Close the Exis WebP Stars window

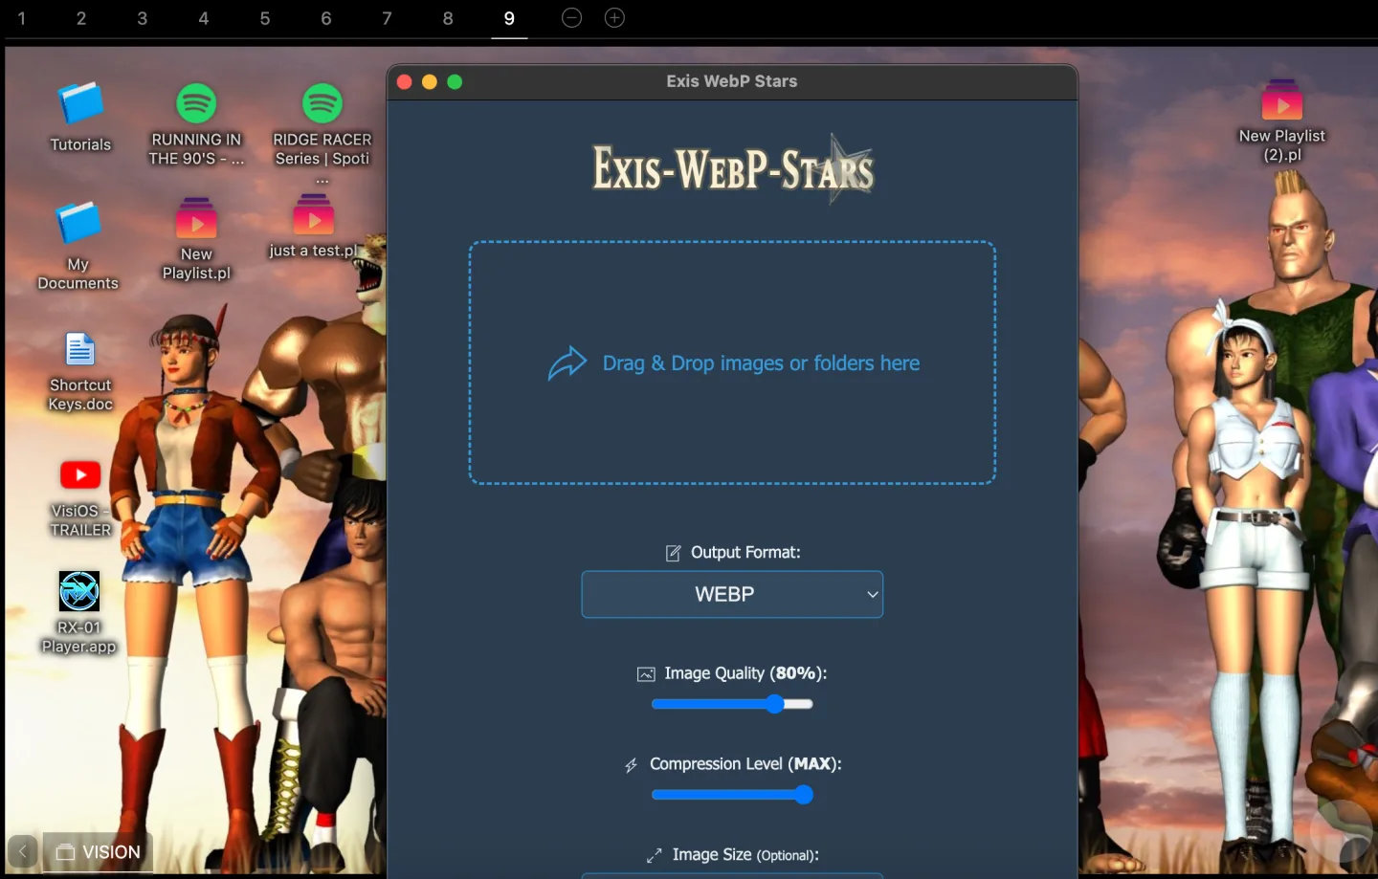pyautogui.click(x=404, y=82)
